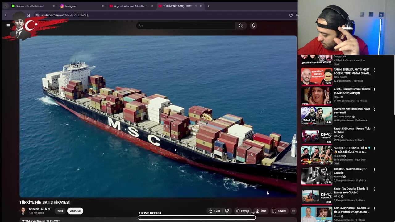Open options menu for TARİHİ ESERLER video
Image resolution: width=395 pixels, height=222 pixels.
pos(374,70)
